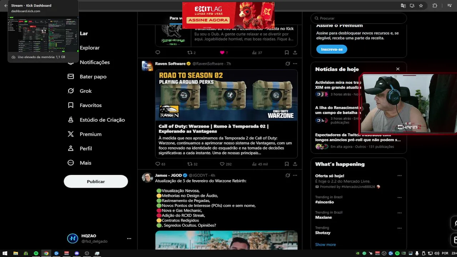Open browser media controls icon

click(x=450, y=6)
